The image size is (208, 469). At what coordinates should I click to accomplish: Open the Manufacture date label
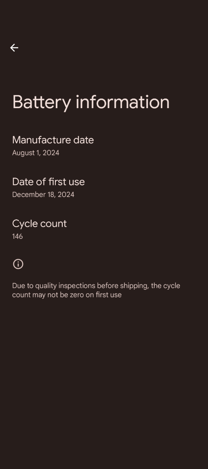pos(53,140)
